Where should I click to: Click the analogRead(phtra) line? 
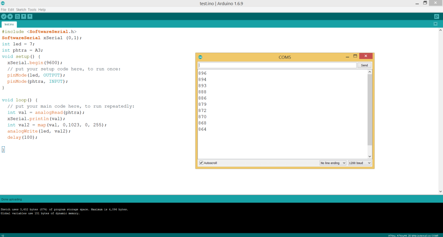[x=46, y=112]
